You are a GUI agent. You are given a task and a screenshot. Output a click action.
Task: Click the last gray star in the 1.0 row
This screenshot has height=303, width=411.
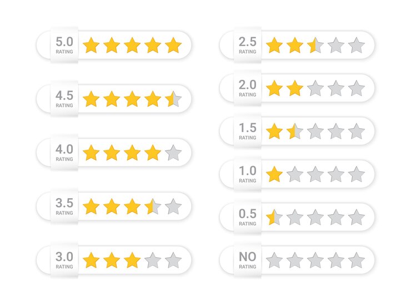(357, 174)
